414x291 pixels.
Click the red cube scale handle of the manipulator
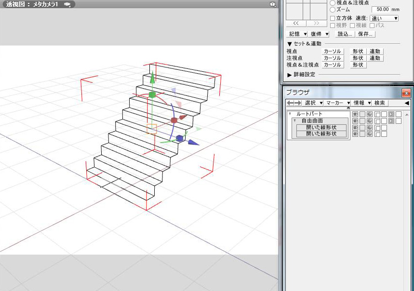(x=174, y=120)
